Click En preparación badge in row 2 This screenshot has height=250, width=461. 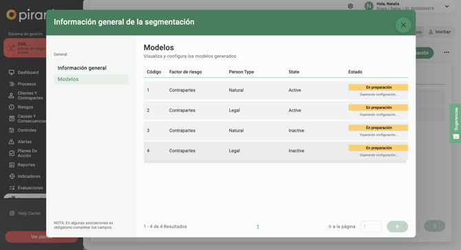(x=378, y=107)
